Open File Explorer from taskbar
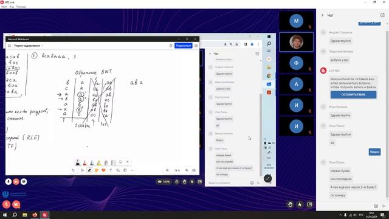 (25, 215)
